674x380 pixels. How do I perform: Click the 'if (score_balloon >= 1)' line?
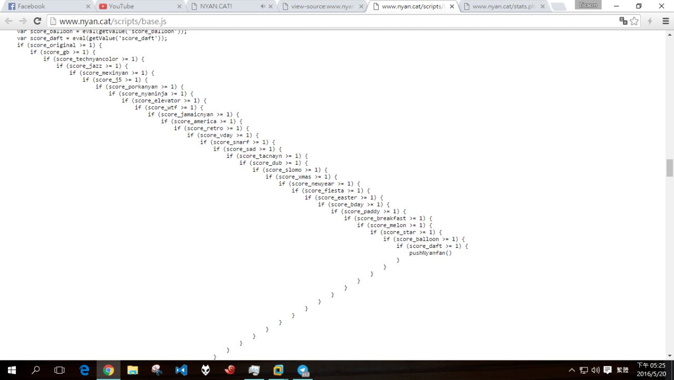[424, 239]
